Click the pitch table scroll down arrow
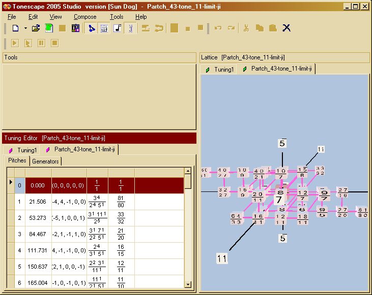 (188, 284)
